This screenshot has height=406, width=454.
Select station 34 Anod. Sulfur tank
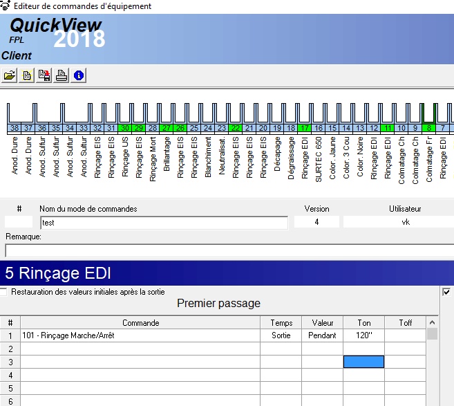pos(70,128)
